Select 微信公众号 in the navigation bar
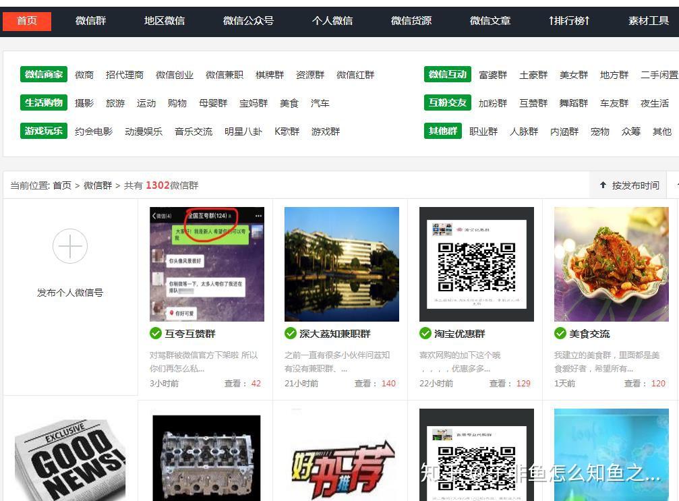This screenshot has width=679, height=501. [248, 21]
